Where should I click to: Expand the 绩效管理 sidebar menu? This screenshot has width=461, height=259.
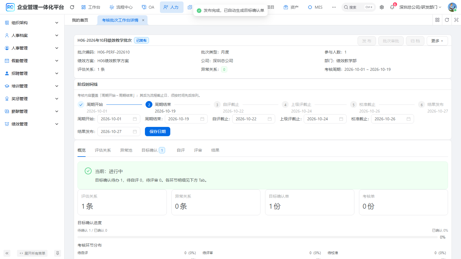tap(32, 124)
